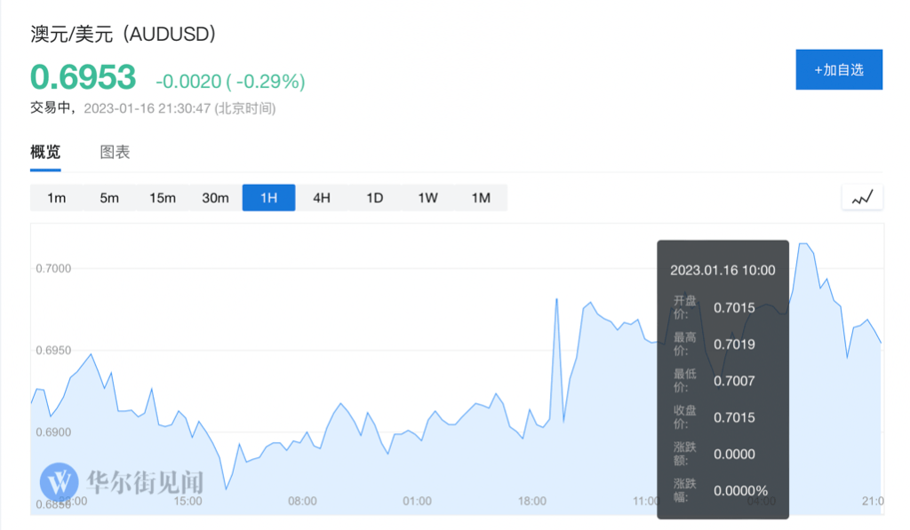Switch chart to 30m interval
The image size is (910, 530).
(x=215, y=198)
